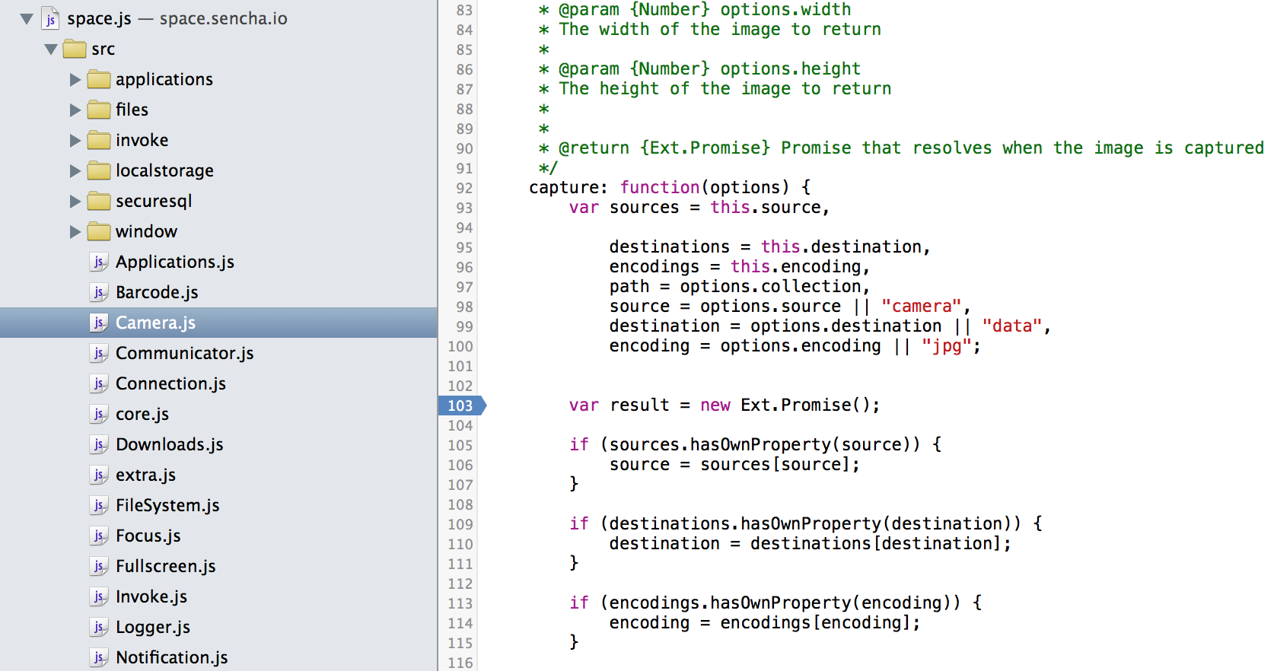Click the Fullscreen.js file icon
The width and height of the screenshot is (1274, 671).
99,567
